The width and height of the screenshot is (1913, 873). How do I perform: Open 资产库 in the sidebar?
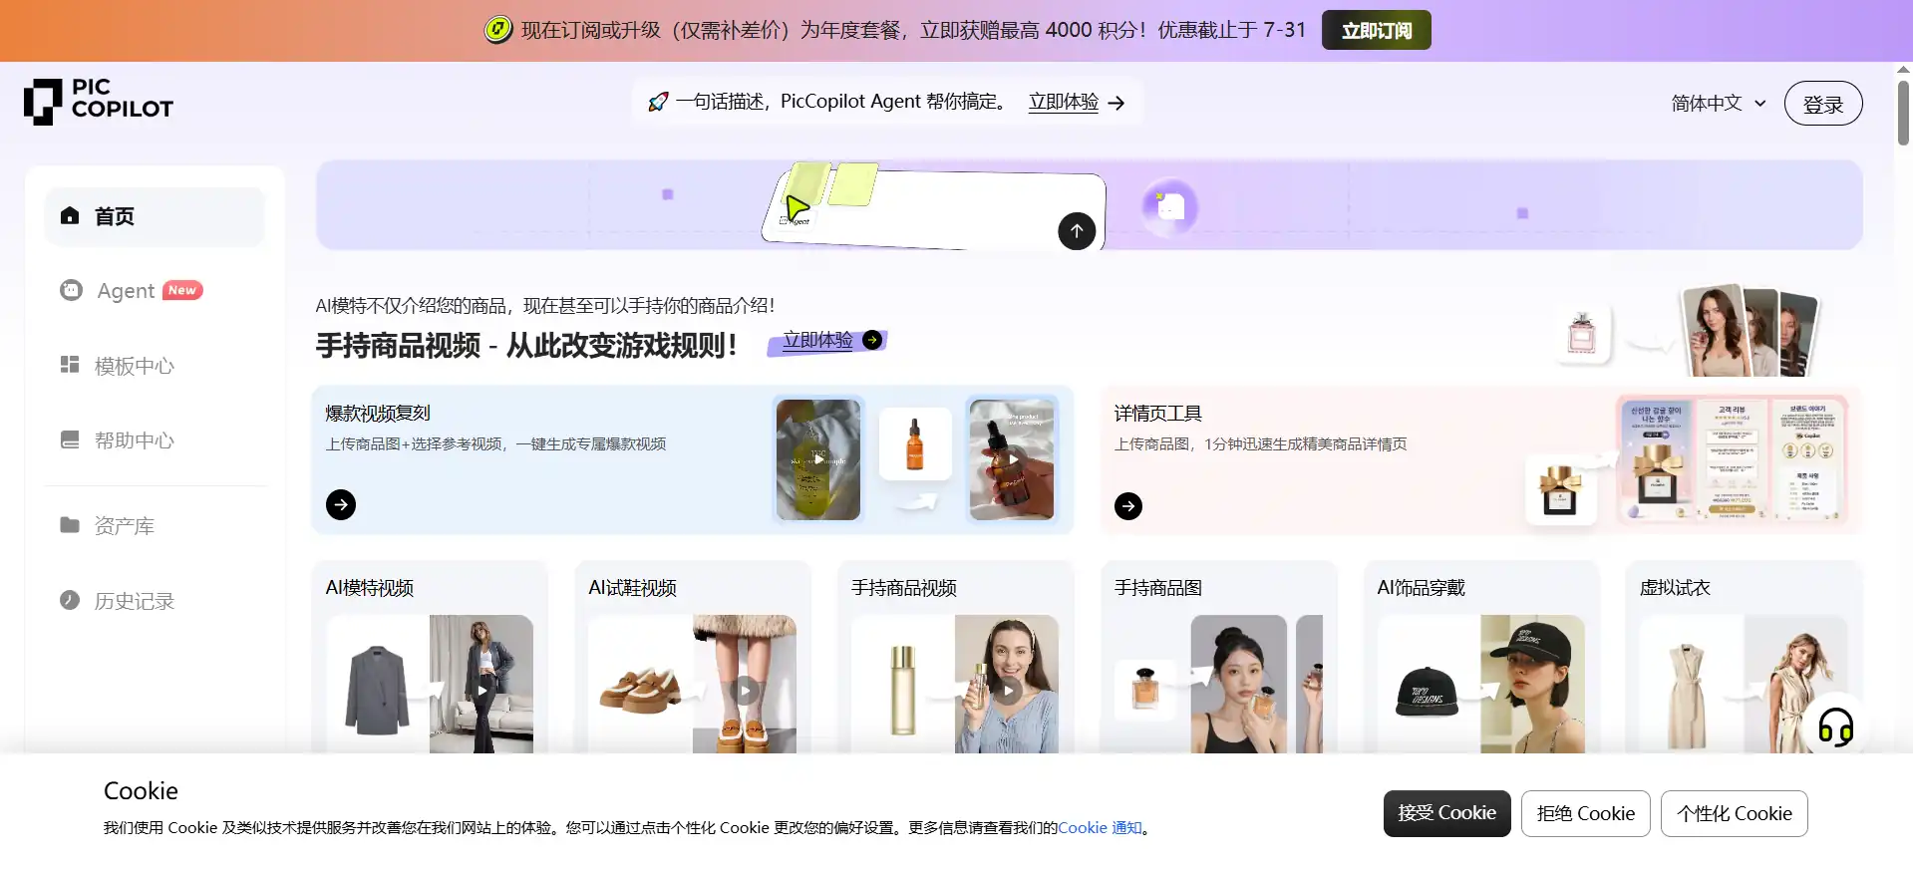coord(155,526)
